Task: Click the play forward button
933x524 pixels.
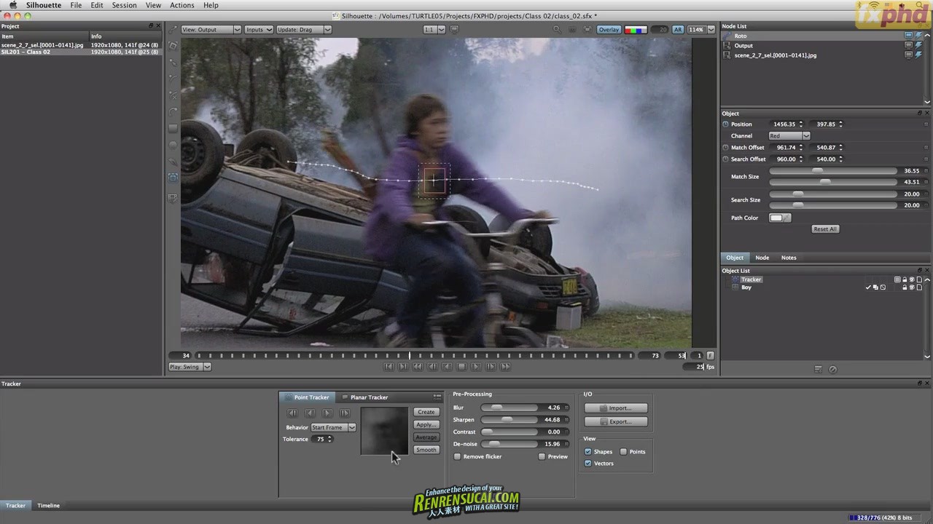Action: click(476, 367)
